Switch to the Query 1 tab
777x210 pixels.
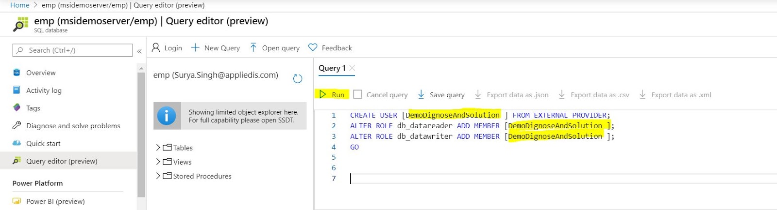point(332,68)
